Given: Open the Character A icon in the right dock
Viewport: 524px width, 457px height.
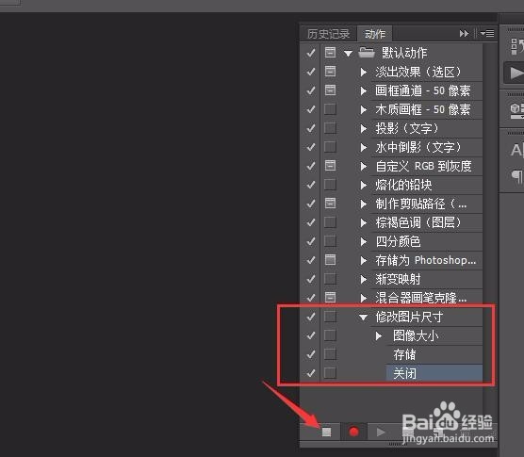Looking at the screenshot, I should [516, 151].
